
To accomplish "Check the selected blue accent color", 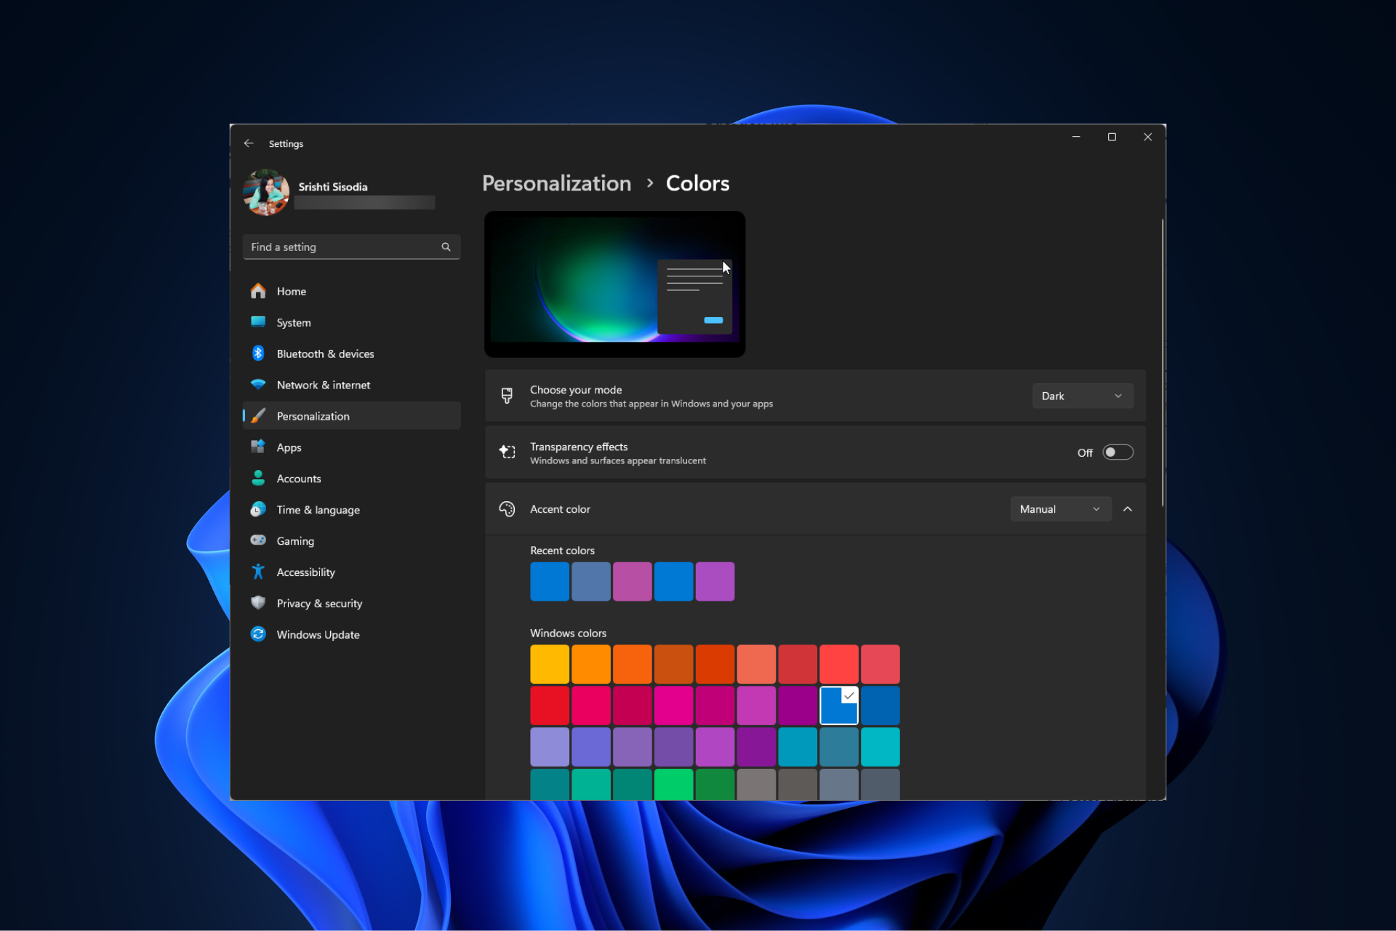I will pos(839,705).
